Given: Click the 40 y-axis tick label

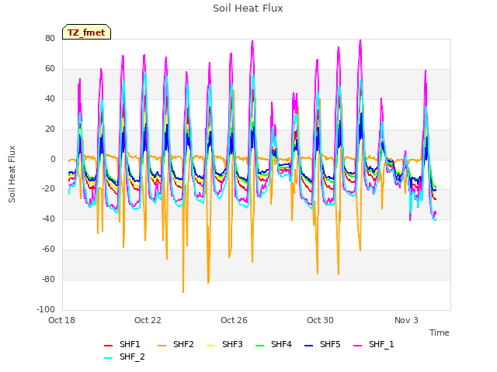Looking at the screenshot, I should click(50, 99).
